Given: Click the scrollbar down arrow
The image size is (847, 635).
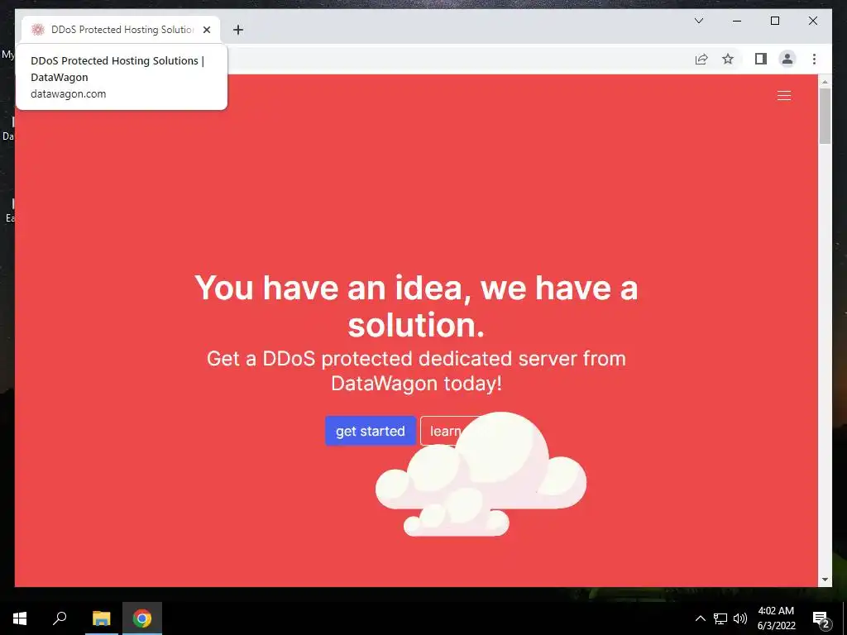Looking at the screenshot, I should [x=825, y=580].
